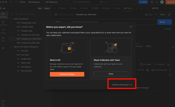The width and height of the screenshot is (175, 107).
Task: Open user avatar menu
Action: [x=162, y=2]
